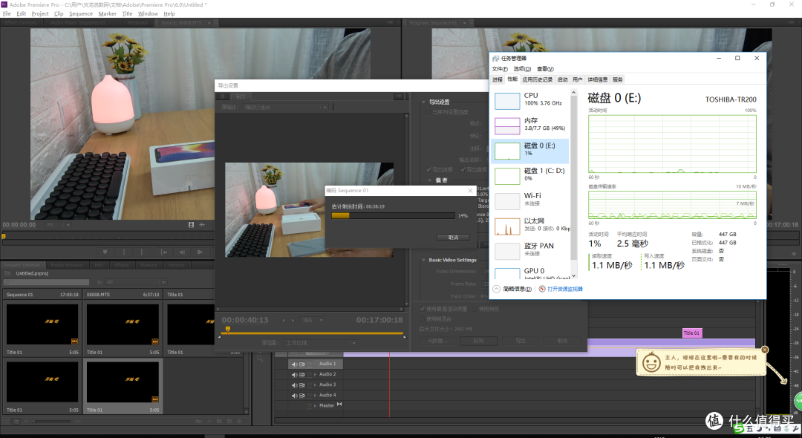Click the Ethernet (以太网) graph icon
This screenshot has height=438, width=802.
pyautogui.click(x=507, y=226)
